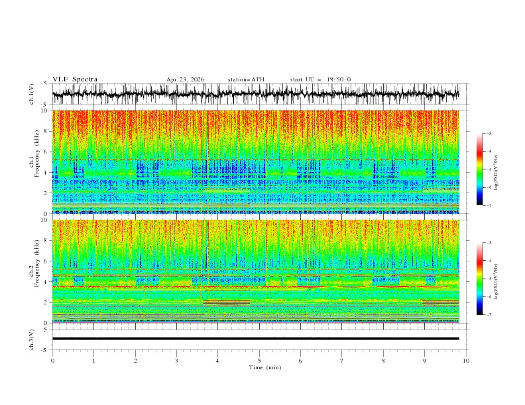The width and height of the screenshot is (525, 405).
Task: Click the ch.2 color scale bar
Action: (479, 279)
